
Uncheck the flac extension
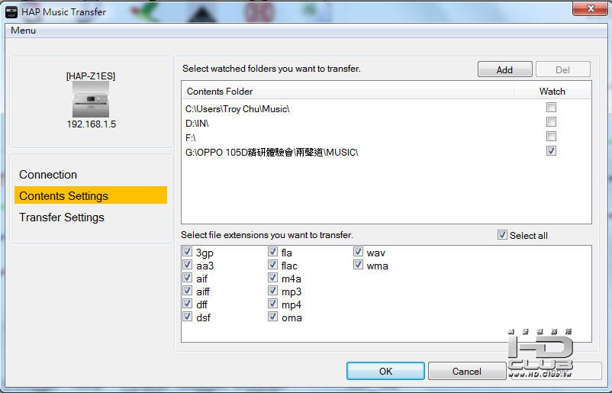(x=273, y=265)
